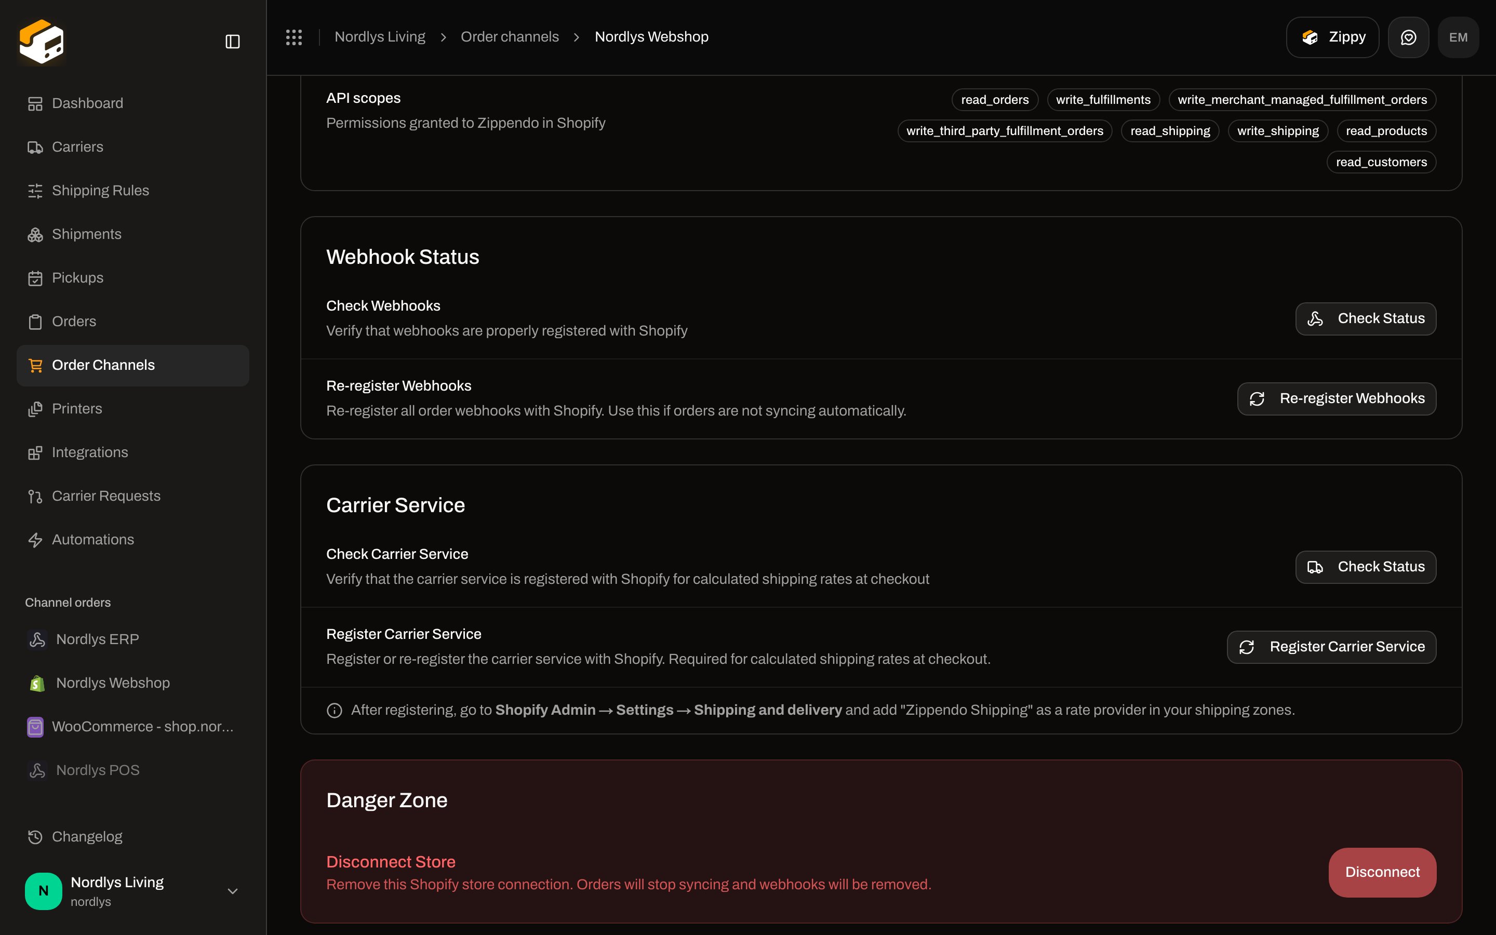Click the Carrier Requests pull-request icon
Viewport: 1496px width, 935px height.
(35, 497)
